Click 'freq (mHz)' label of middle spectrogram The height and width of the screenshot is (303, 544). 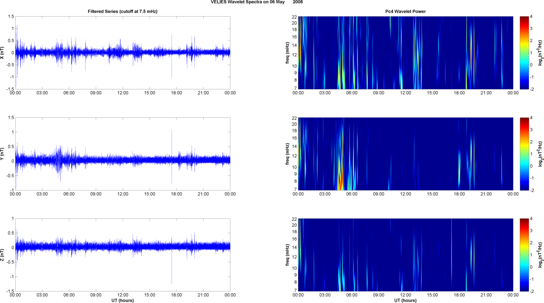pyautogui.click(x=287, y=154)
